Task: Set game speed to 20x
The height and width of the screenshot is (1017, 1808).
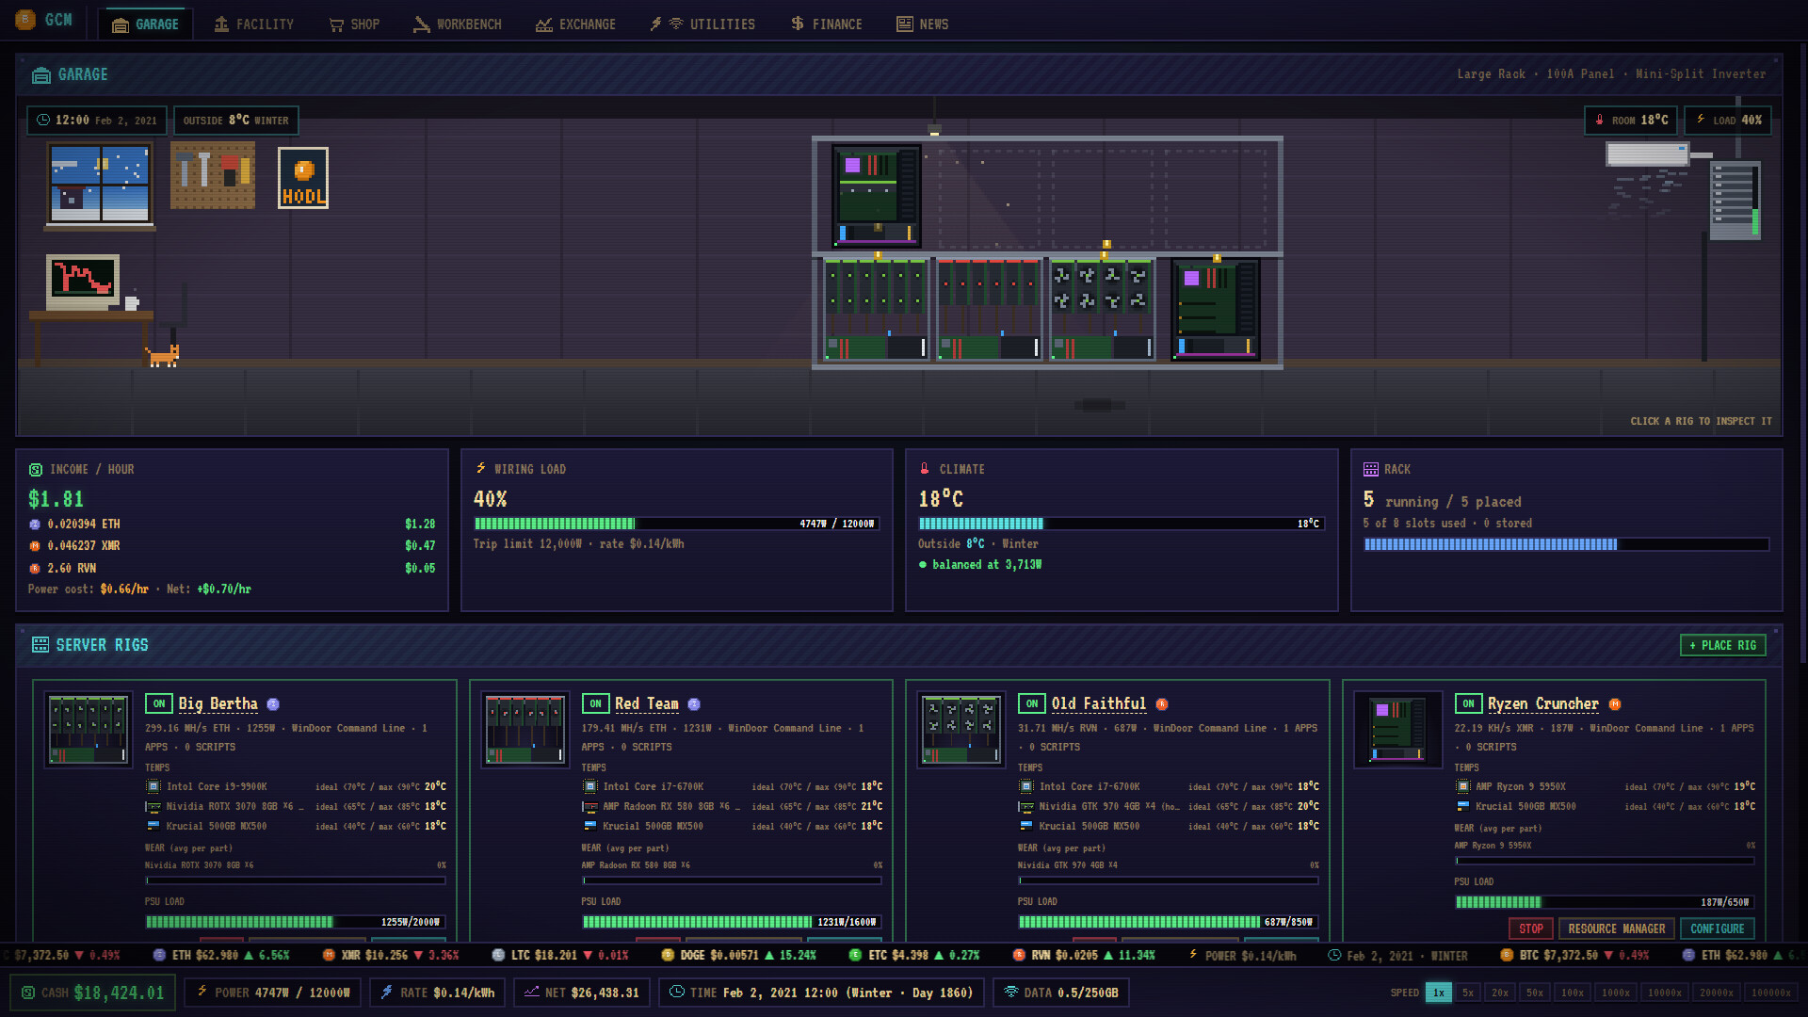Action: [x=1500, y=993]
